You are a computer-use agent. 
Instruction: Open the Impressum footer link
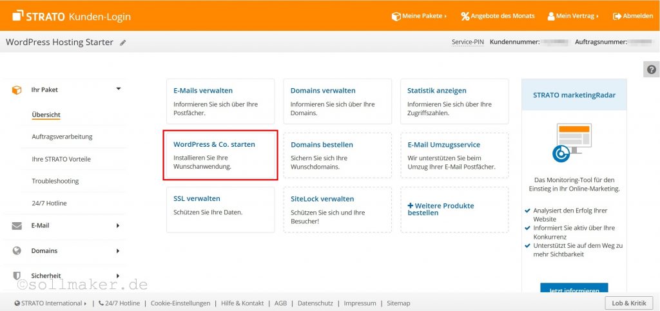360,303
